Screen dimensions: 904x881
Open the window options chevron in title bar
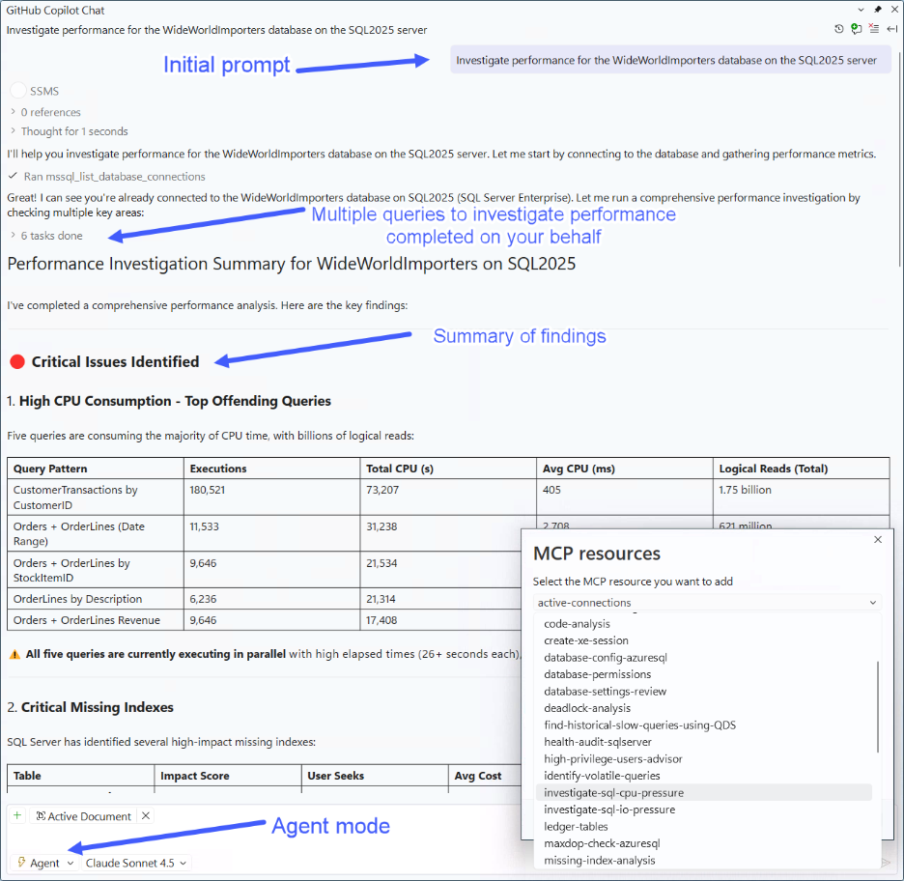[x=861, y=10]
